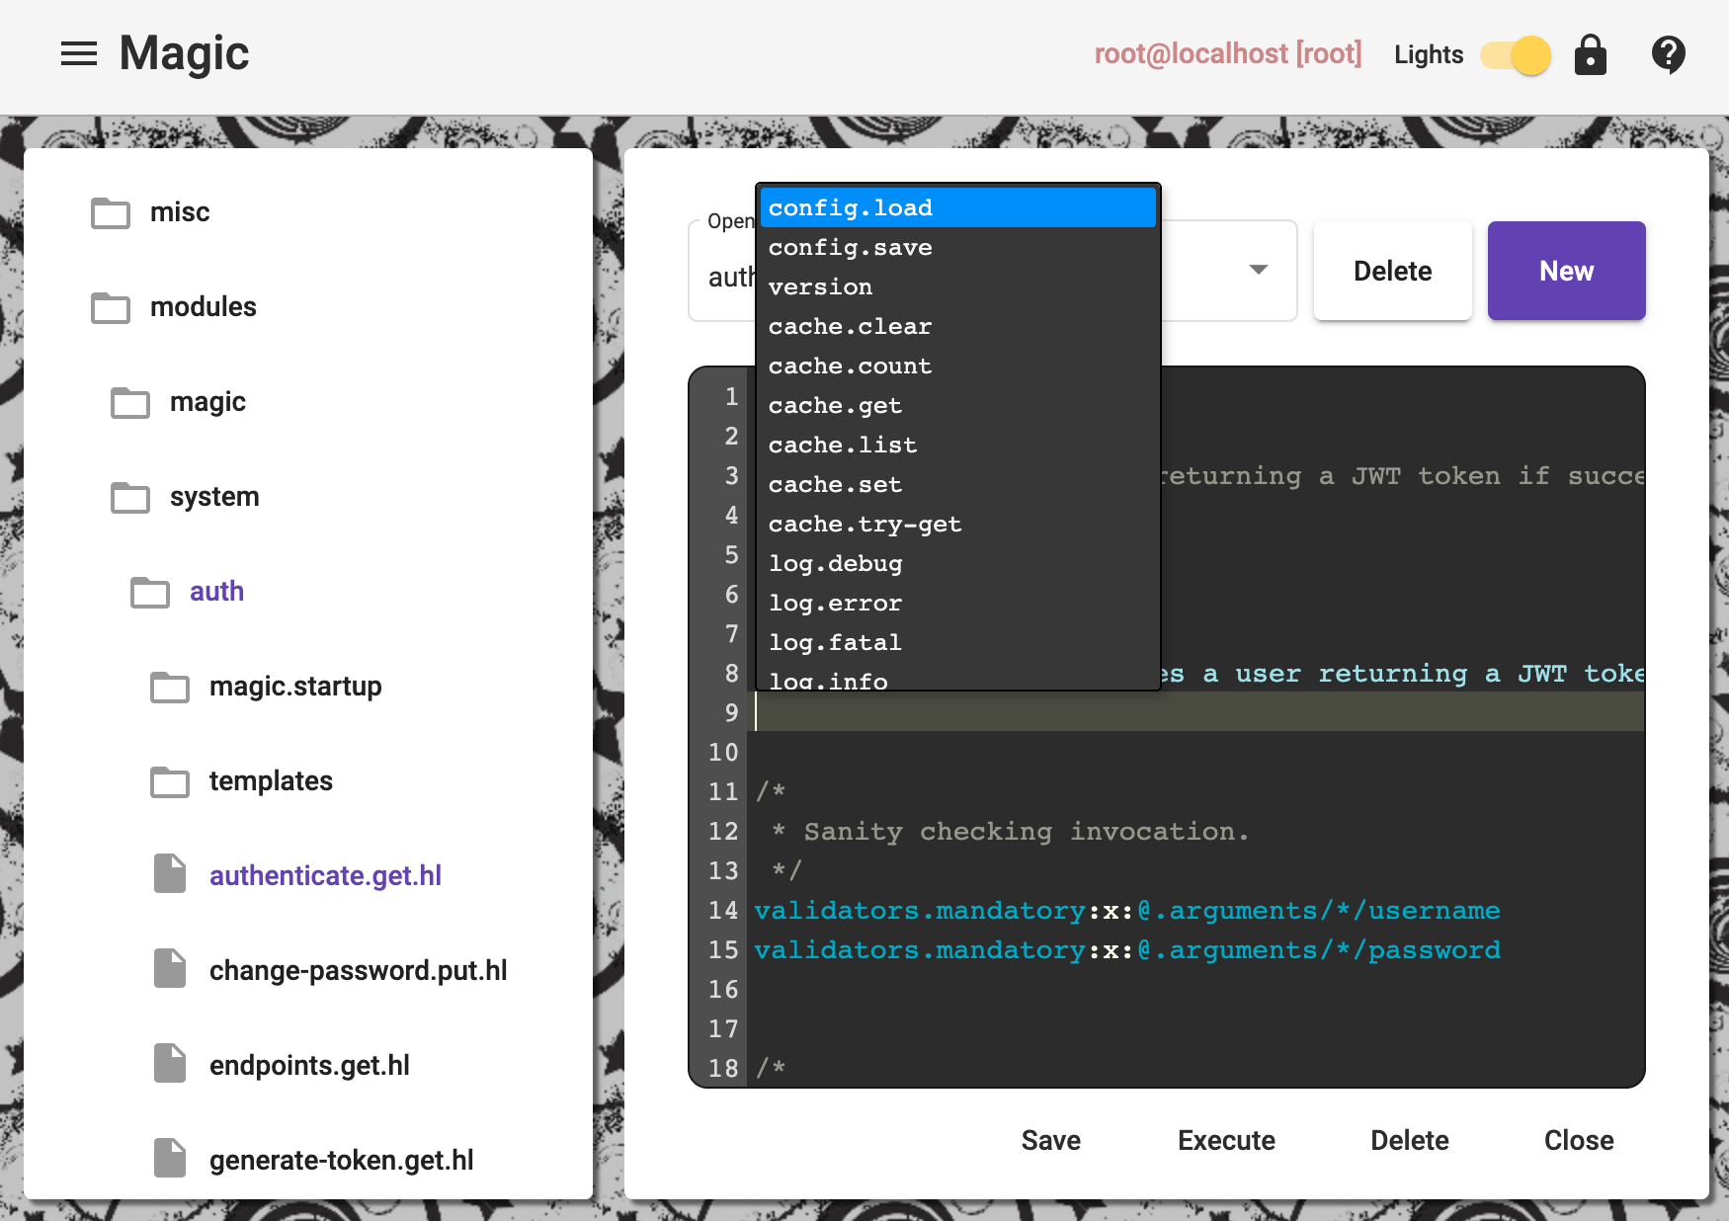Click the file icon beside authenticate.get.hl

[x=170, y=874]
